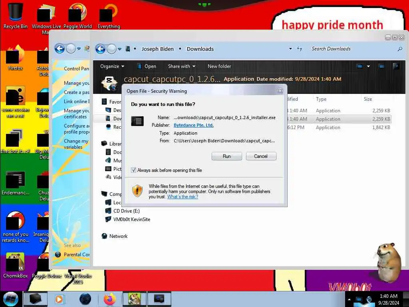Select the first 2,259 KB application row
The image size is (409, 307).
tap(339, 111)
